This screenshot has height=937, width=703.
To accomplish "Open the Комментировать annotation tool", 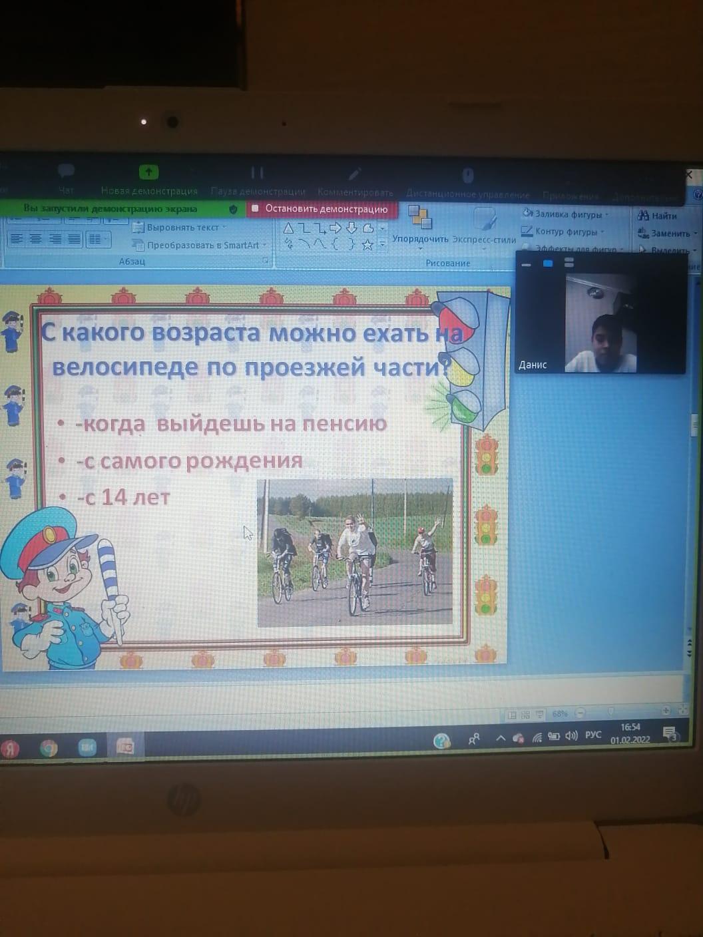I will [355, 182].
